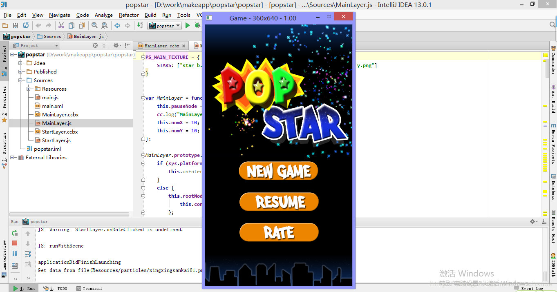Viewport: 557px width, 292px height.
Task: Open Project panel gear settings
Action: (x=117, y=45)
